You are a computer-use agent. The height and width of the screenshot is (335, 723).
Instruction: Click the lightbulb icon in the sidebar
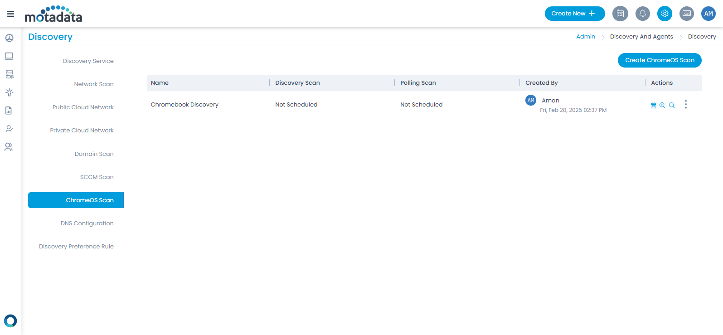9,92
